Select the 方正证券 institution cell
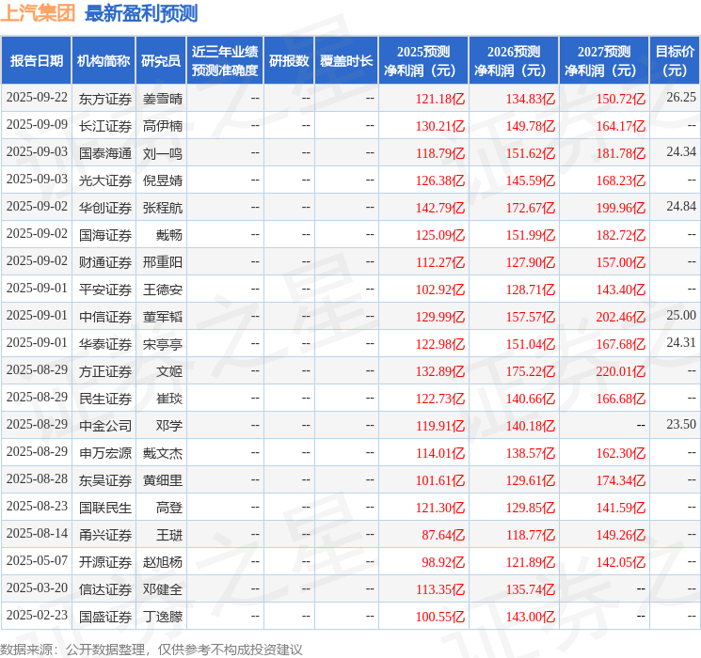701x658 pixels. click(105, 371)
